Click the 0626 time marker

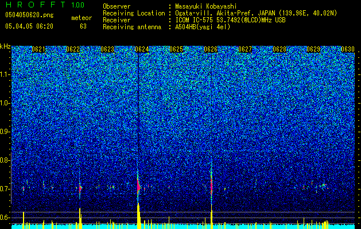211,49
